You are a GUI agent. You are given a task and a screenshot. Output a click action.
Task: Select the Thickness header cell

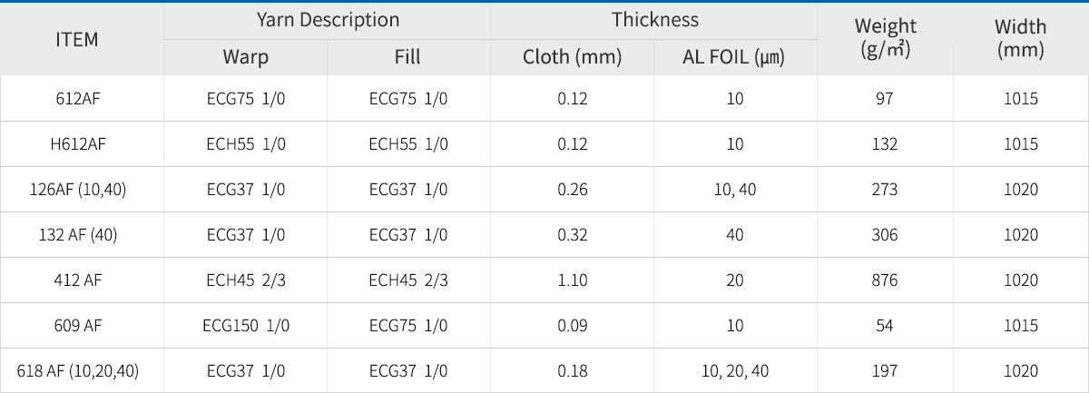(654, 19)
